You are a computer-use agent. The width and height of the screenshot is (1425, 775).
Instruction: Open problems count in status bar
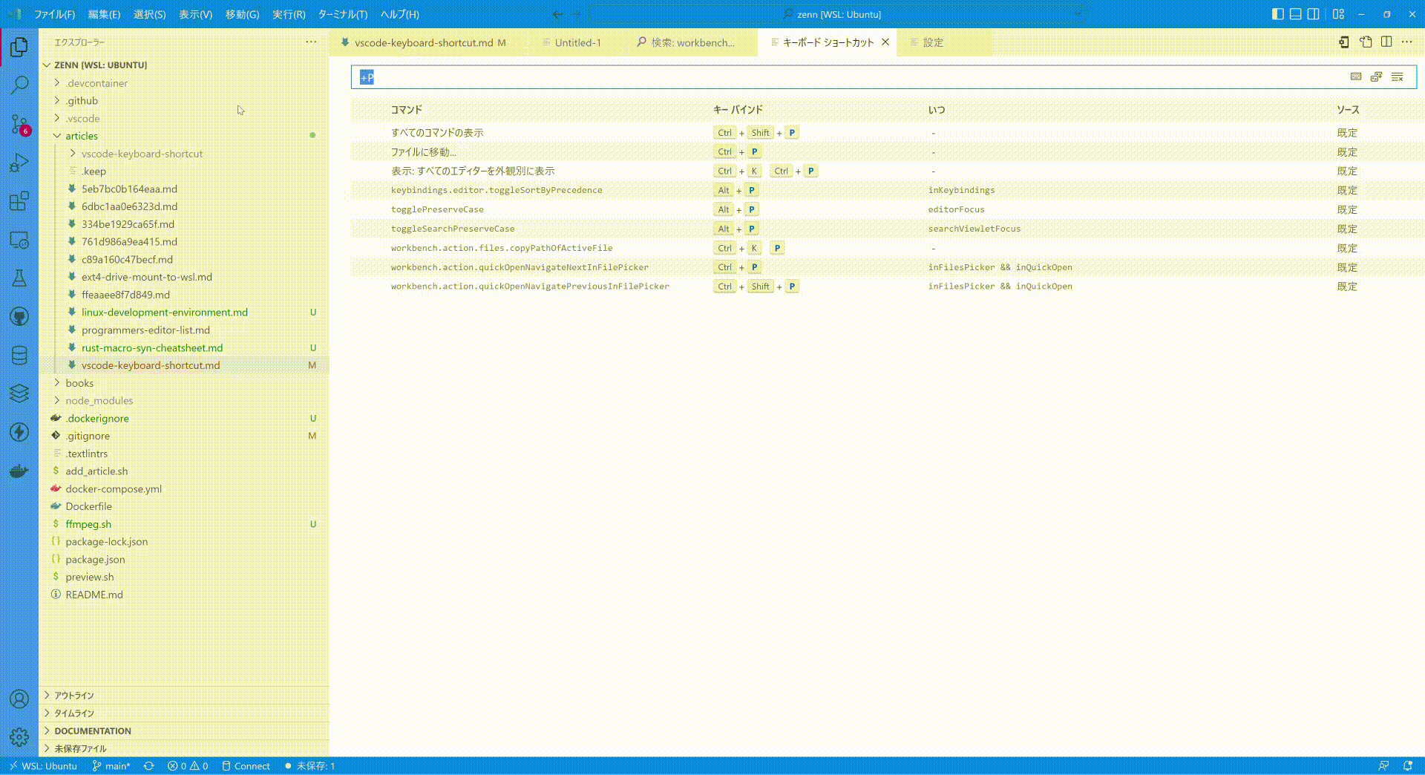click(188, 766)
